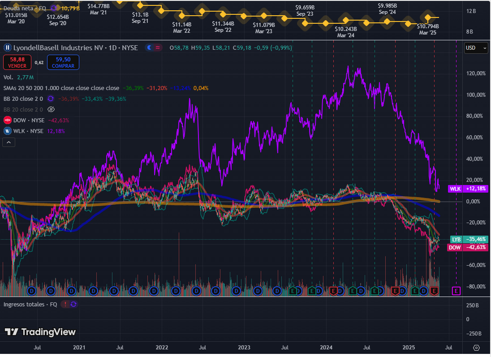491x357 pixels.
Task: Click the spread value 0,62
Action: (39, 63)
